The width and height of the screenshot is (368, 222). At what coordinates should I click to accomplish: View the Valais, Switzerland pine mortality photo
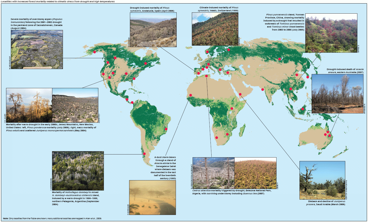(215, 29)
